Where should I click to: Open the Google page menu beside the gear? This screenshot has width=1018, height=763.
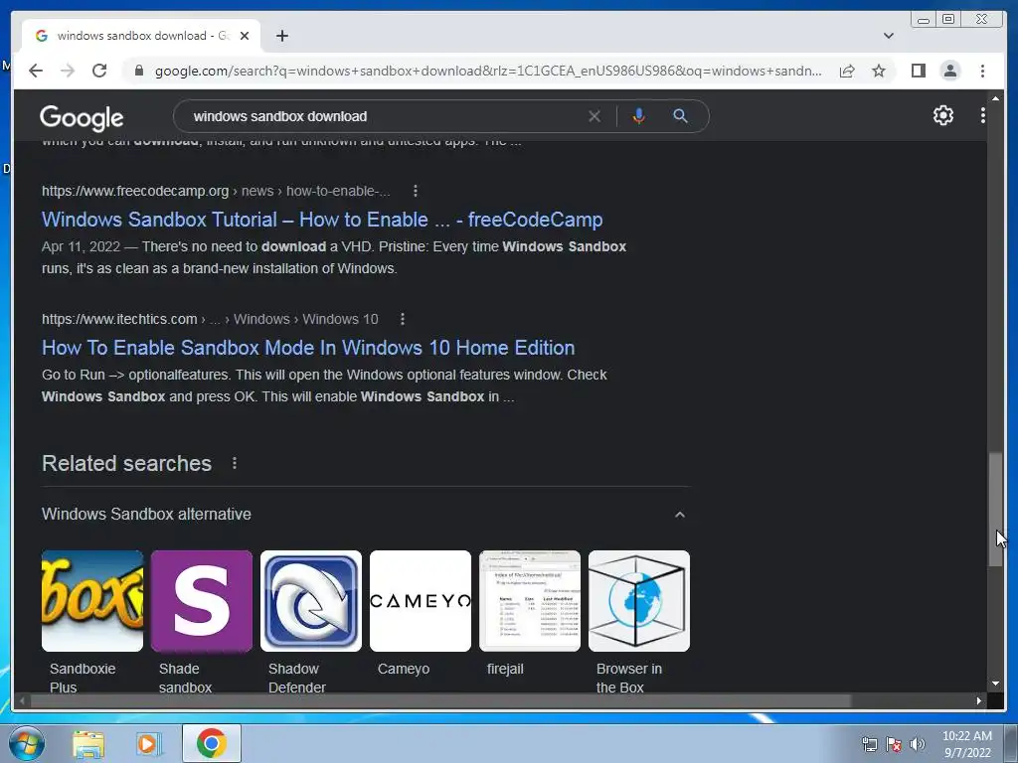coord(982,115)
